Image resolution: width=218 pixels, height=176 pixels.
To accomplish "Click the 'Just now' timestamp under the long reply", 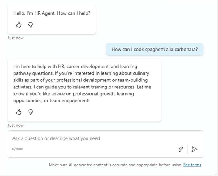I will point(15,125).
